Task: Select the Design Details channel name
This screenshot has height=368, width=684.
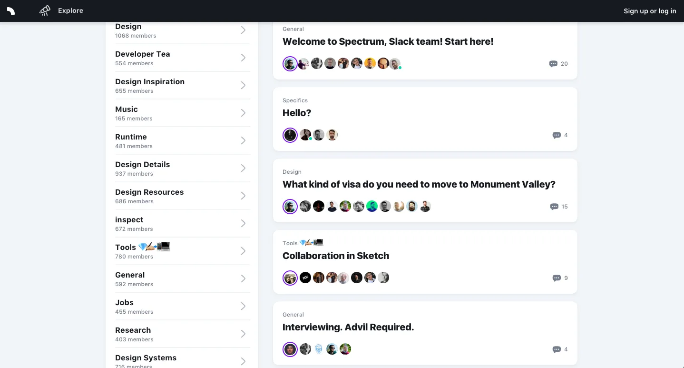Action: click(142, 164)
